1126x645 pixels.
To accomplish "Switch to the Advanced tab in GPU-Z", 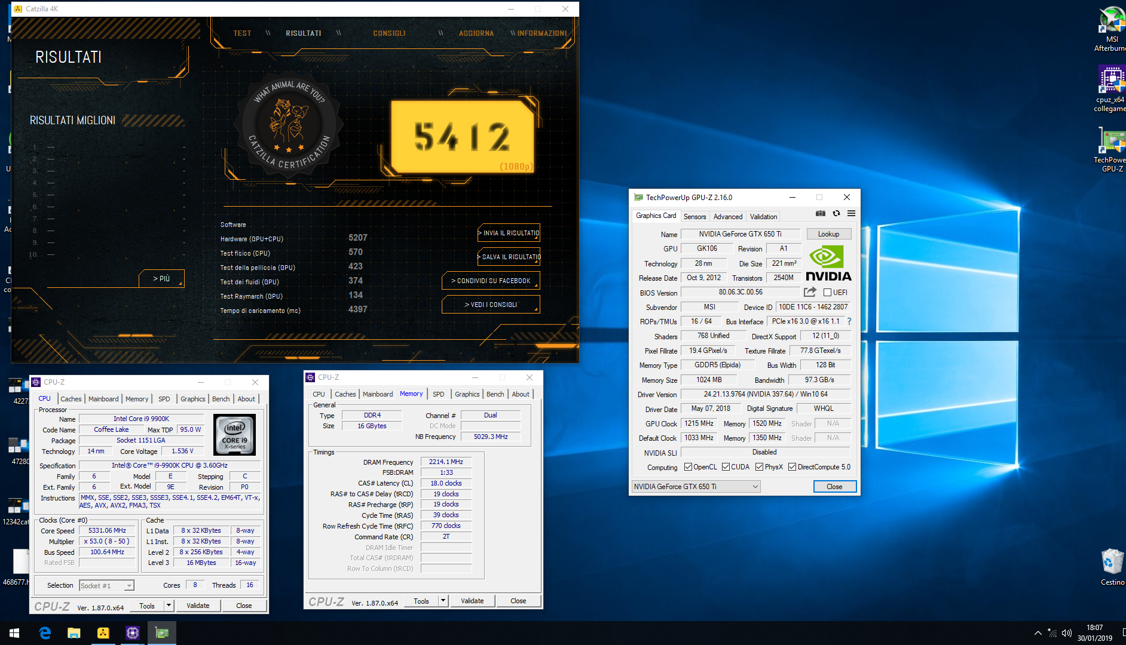I will point(727,217).
